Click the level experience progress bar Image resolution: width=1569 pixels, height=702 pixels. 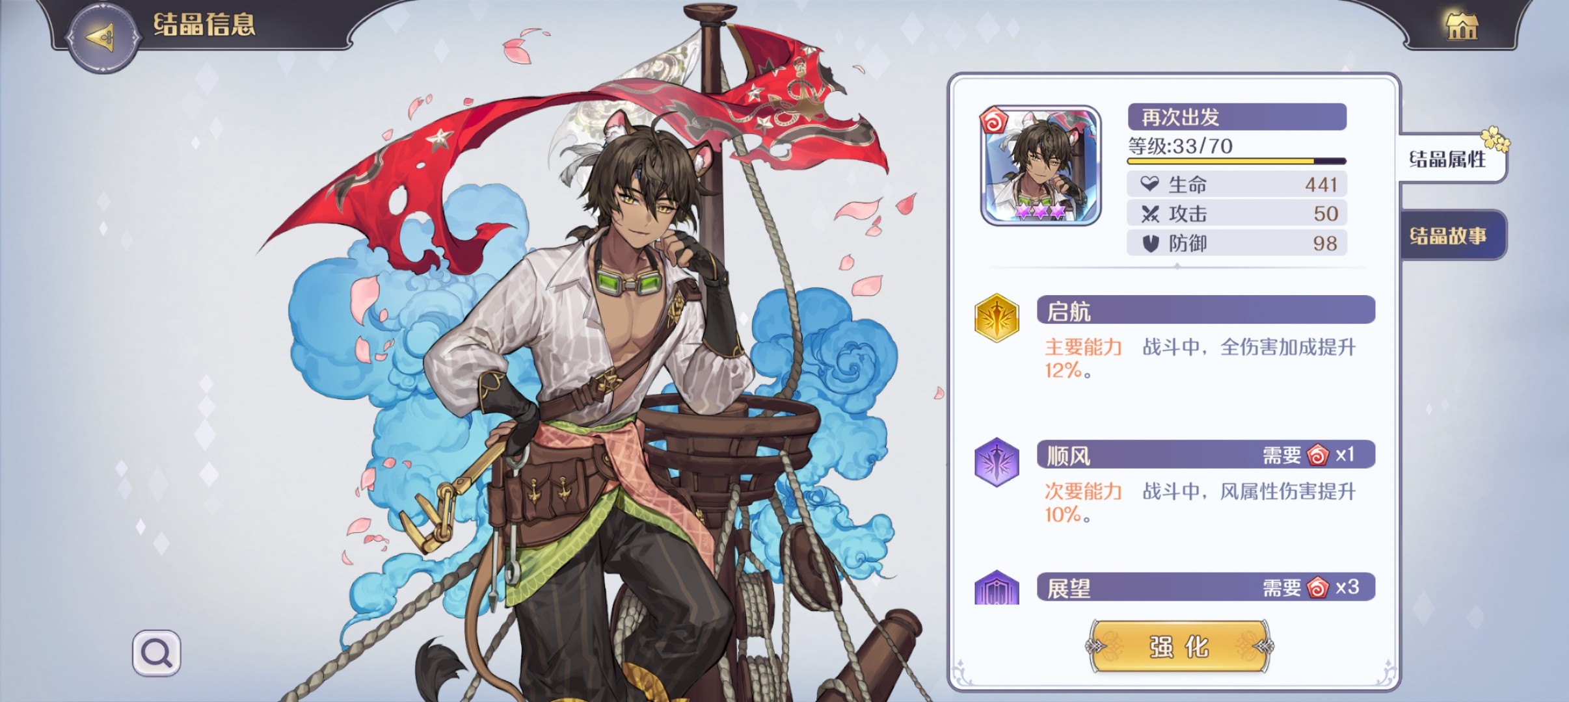click(x=1237, y=161)
